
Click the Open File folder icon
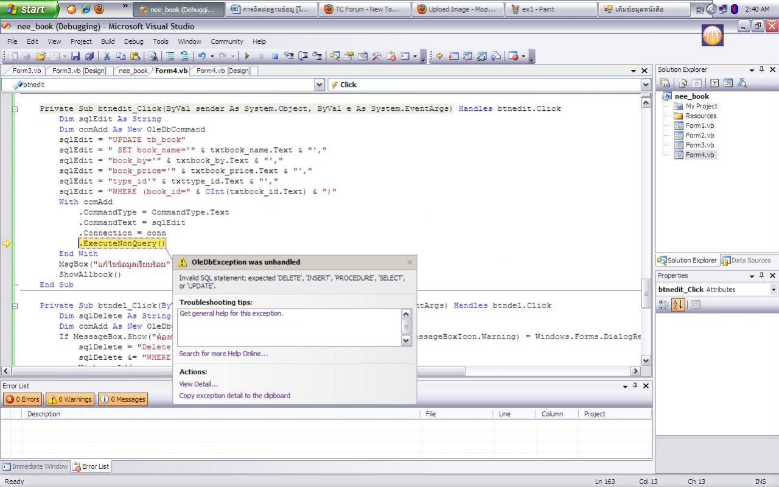coord(40,56)
